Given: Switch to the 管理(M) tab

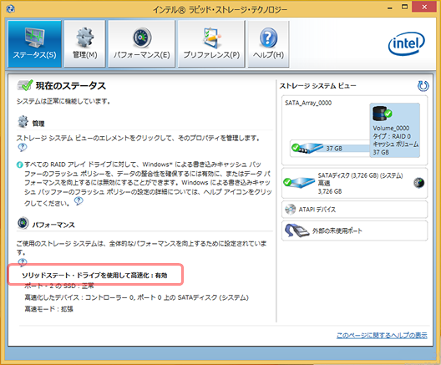Looking at the screenshot, I should click(84, 43).
